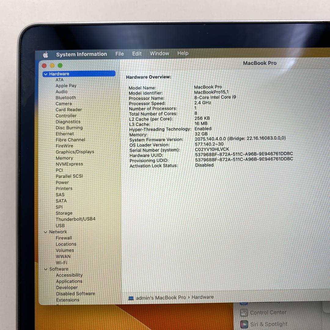This screenshot has width=330, height=330.
Task: Select Volumes in the sidebar
Action: coord(65,251)
